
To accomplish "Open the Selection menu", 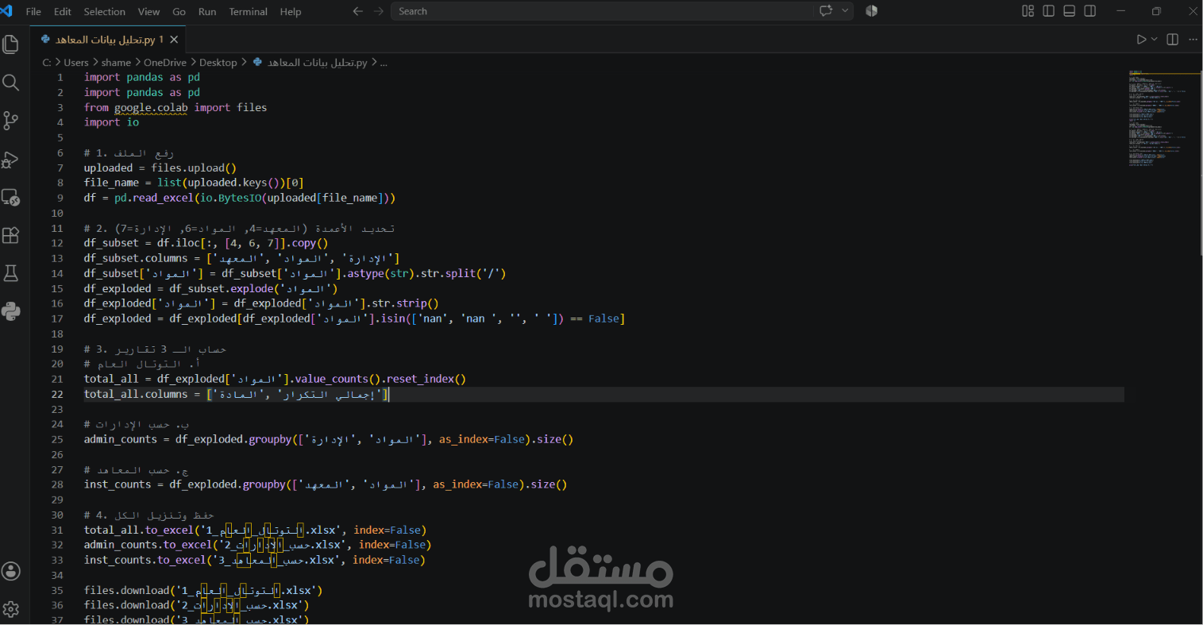I will (x=105, y=12).
